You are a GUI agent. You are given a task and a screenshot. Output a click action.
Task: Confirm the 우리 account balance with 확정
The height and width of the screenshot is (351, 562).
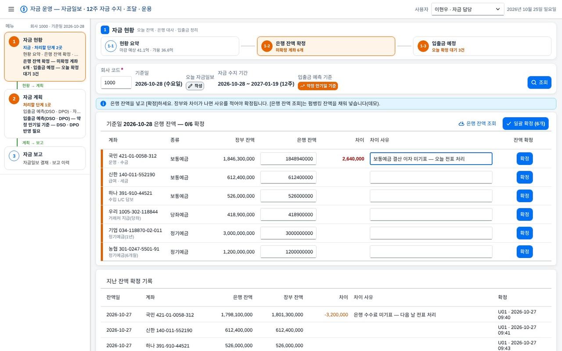pyautogui.click(x=525, y=215)
